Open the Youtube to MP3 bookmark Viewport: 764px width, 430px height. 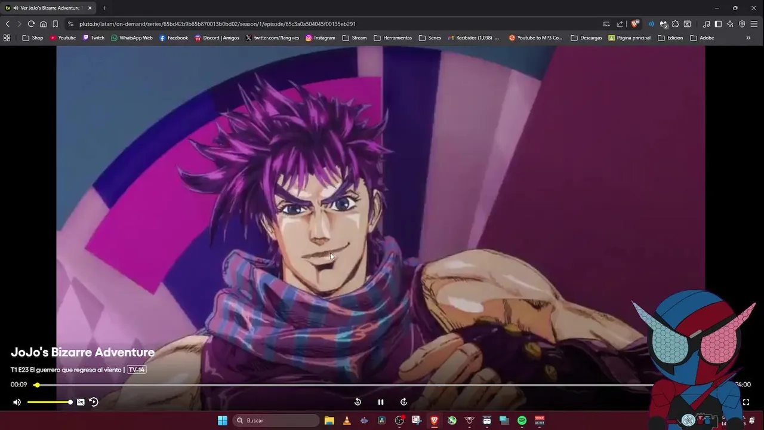pyautogui.click(x=535, y=38)
